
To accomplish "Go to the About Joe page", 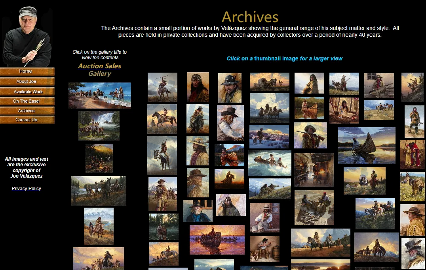I will (x=27, y=81).
